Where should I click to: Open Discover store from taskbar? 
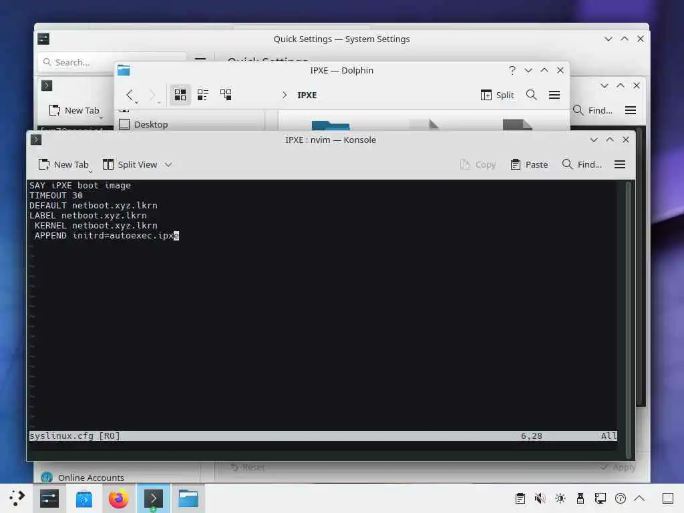(x=83, y=498)
